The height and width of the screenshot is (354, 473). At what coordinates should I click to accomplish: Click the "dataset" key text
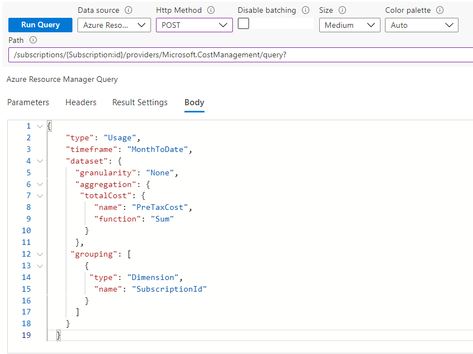click(x=86, y=161)
